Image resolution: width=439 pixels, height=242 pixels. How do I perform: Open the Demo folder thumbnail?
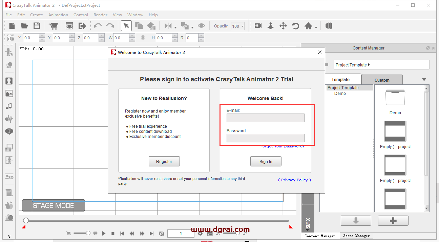pyautogui.click(x=395, y=98)
